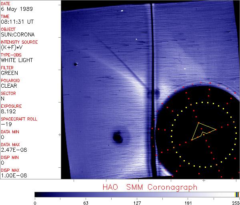Click the bright white dot near the top
The width and height of the screenshot is (240, 205).
pyautogui.click(x=122, y=11)
